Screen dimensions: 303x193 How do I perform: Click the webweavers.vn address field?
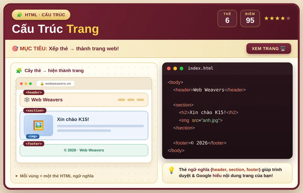56,84
